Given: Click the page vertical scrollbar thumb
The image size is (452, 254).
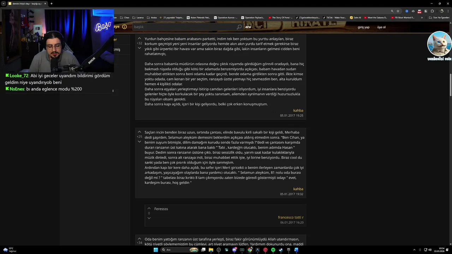Looking at the screenshot, I should point(451,85).
